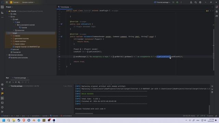
Task: Select pom.xml in the project tree
Action: (15, 50)
